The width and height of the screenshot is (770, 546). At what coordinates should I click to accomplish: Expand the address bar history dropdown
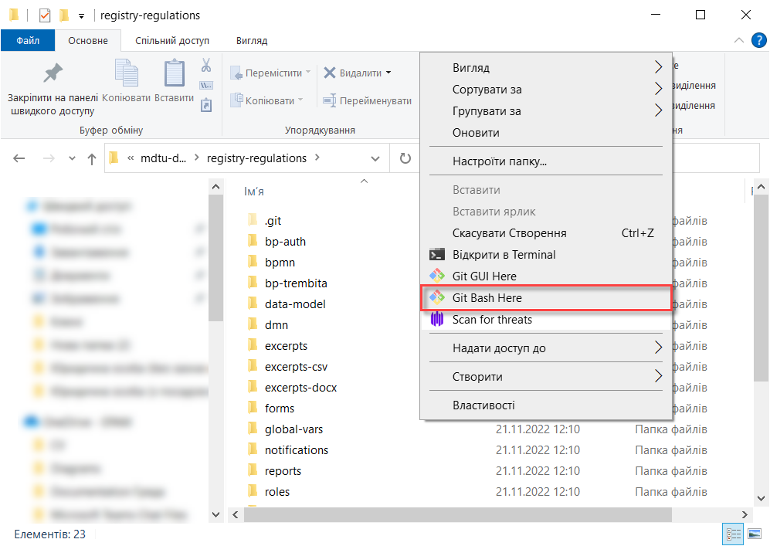point(375,158)
